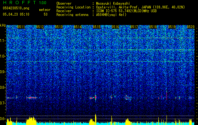The image size is (198, 125).
Task: Click the meteor echo before 0517
Action: [127, 97]
